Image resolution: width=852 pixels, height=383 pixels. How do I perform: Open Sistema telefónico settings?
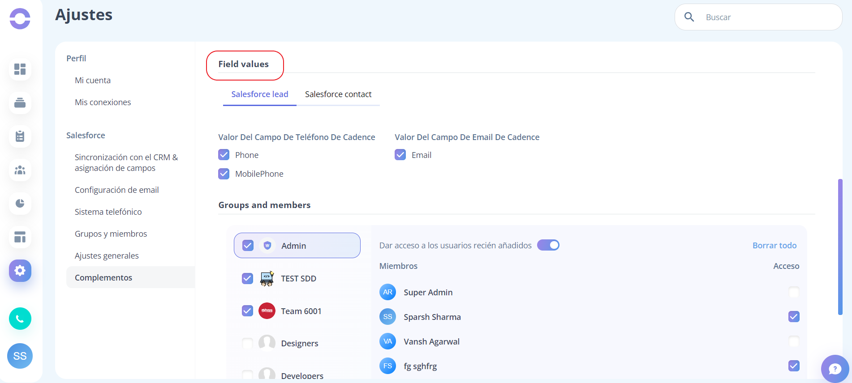pyautogui.click(x=108, y=212)
